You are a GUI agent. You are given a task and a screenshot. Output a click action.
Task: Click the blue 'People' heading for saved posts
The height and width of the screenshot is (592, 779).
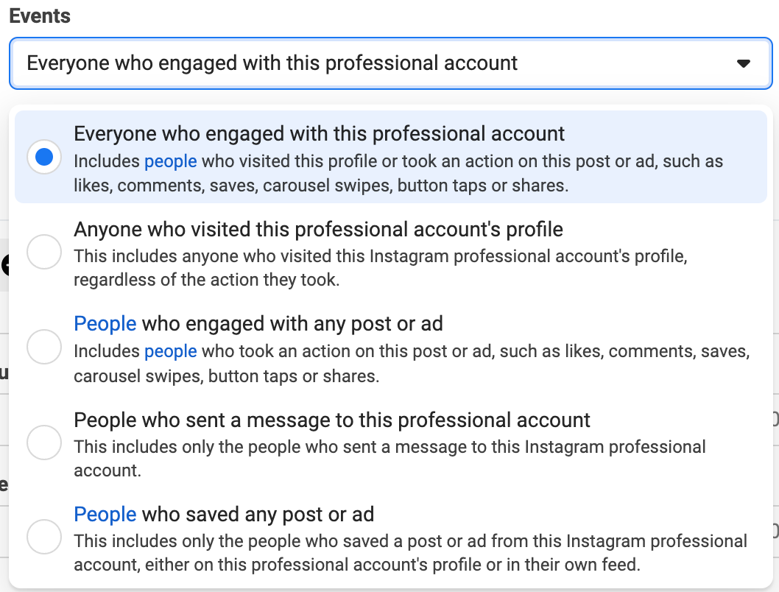(104, 514)
